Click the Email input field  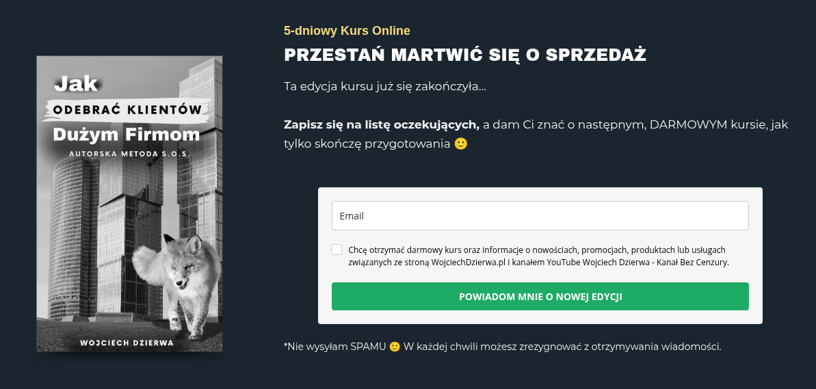click(x=540, y=216)
